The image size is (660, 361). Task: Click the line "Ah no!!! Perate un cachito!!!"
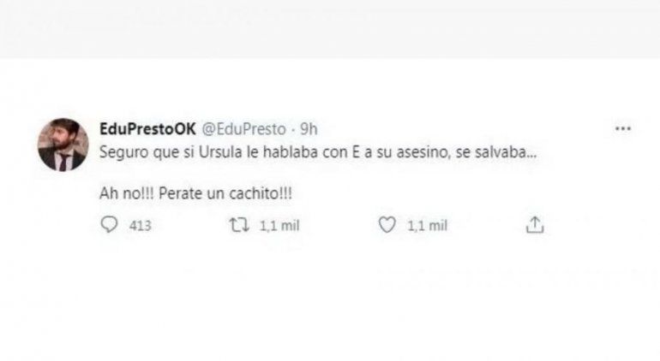[196, 193]
